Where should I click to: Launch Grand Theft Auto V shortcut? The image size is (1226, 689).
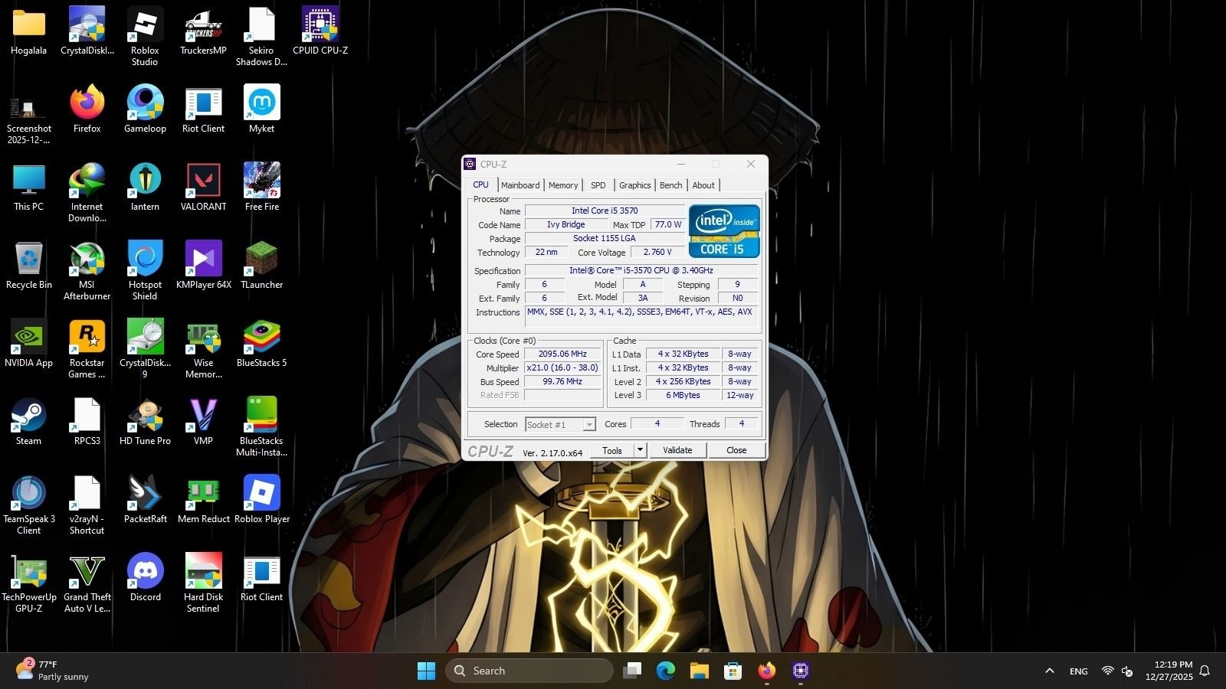coord(87,583)
